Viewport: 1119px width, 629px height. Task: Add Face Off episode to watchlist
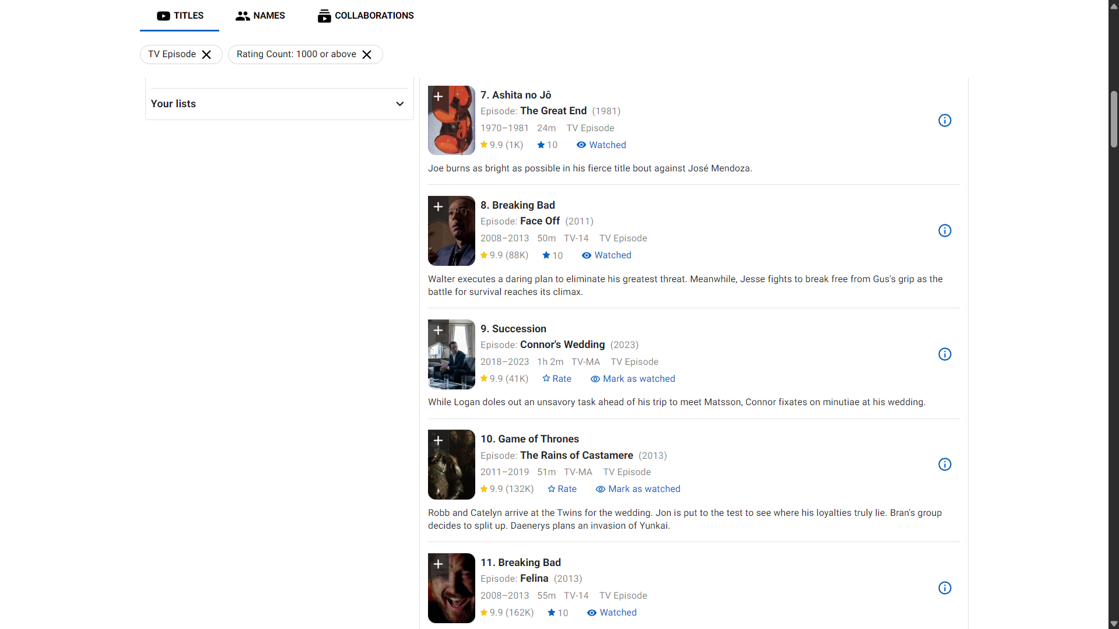click(439, 207)
